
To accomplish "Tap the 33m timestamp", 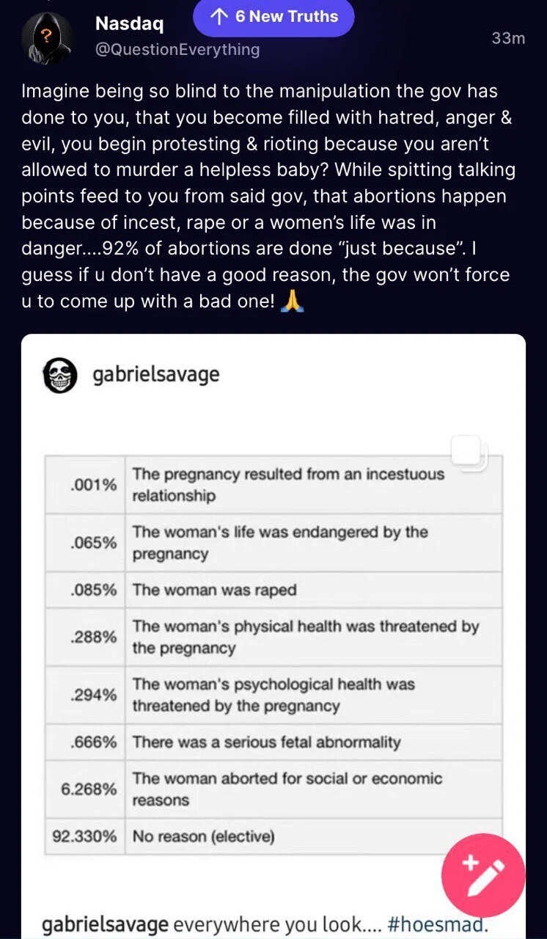I will click(x=508, y=38).
